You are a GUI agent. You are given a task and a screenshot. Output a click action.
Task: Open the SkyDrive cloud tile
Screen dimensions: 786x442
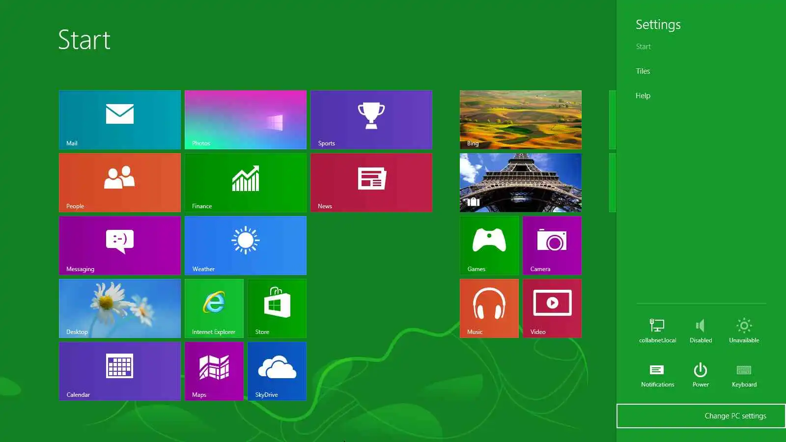277,371
